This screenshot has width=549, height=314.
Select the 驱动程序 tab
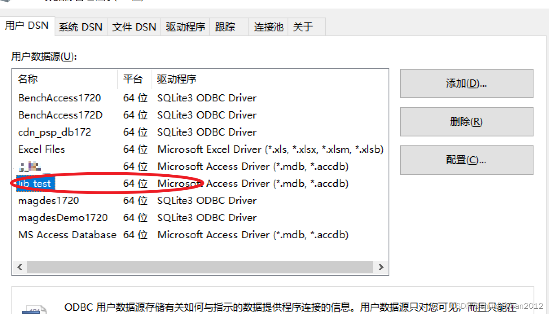pos(185,27)
